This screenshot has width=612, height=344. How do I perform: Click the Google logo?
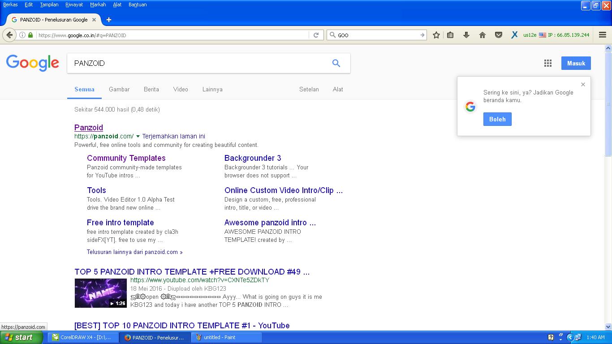coord(32,63)
